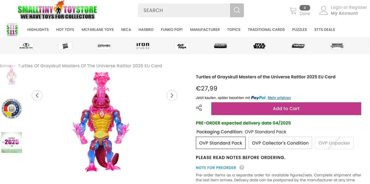The width and height of the screenshot is (370, 184).
Task: Select the Star Wars brand logo
Action: 259,46
